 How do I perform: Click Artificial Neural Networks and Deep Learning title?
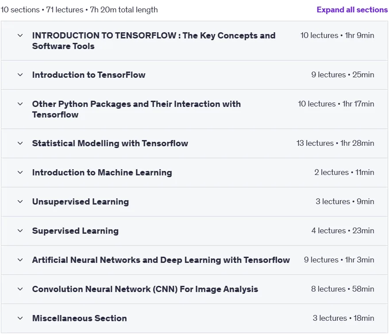point(161,260)
